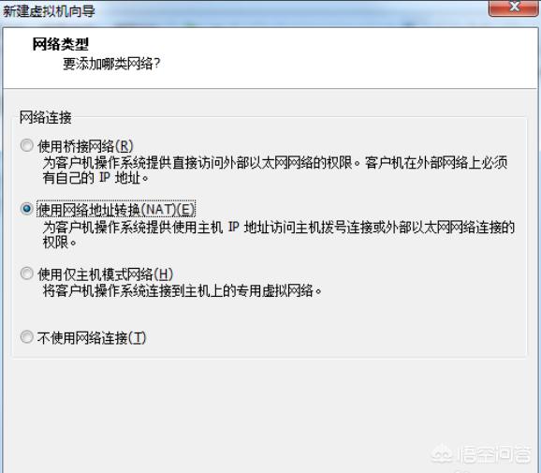
Task: Click the 要添加哪类网络? subtitle text
Action: (111, 64)
